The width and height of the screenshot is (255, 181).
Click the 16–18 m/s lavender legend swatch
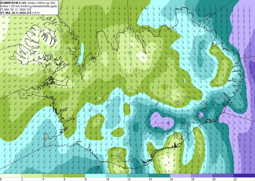click(181, 175)
